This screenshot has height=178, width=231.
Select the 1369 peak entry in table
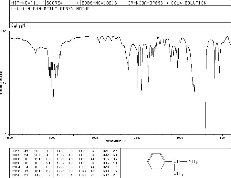pyautogui.click(x=65, y=155)
